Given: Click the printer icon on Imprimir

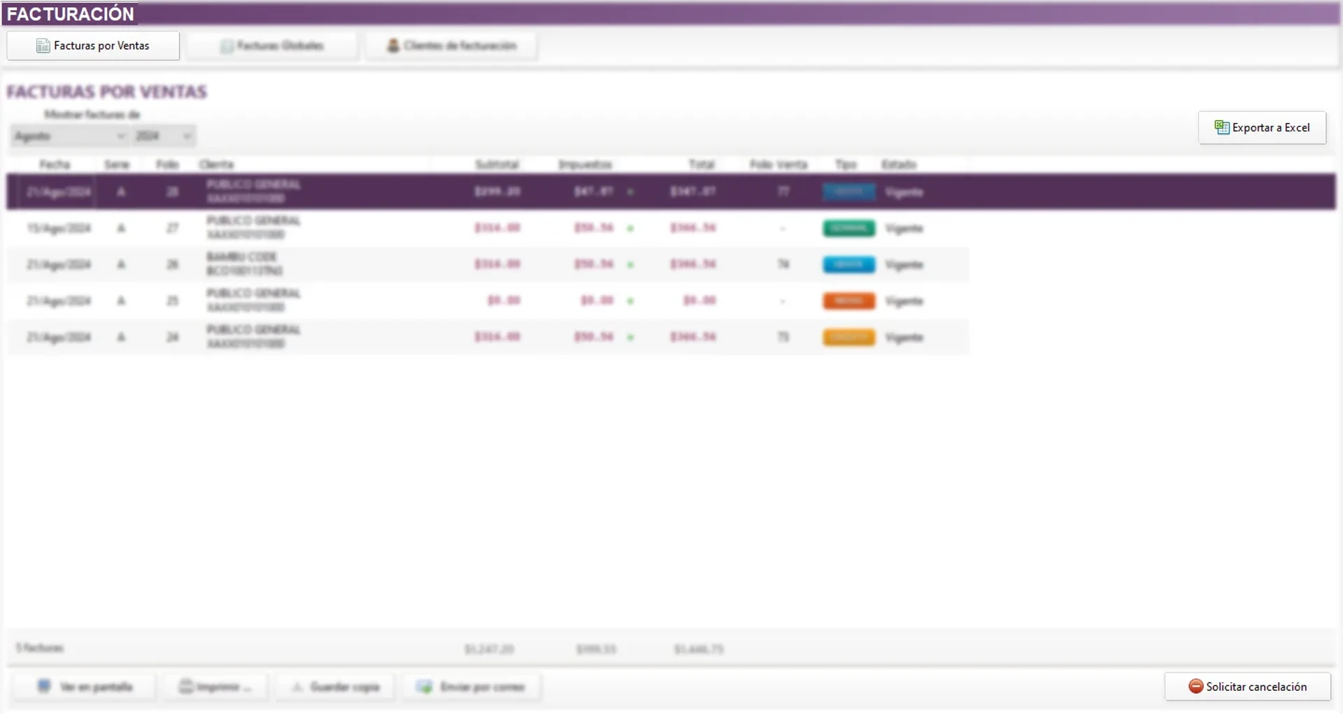Looking at the screenshot, I should click(186, 687).
